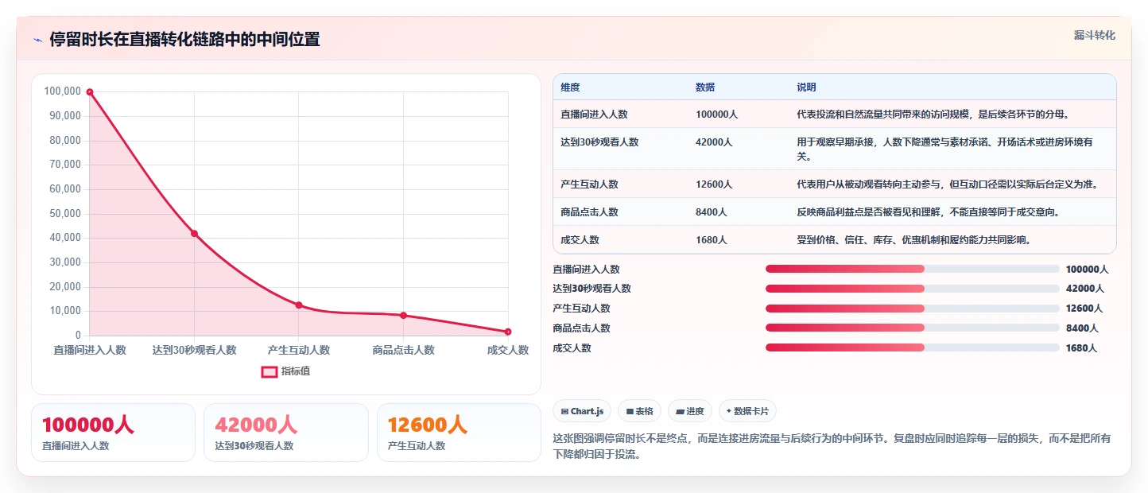
Task: Click table cell 100000人
Action: coord(716,115)
